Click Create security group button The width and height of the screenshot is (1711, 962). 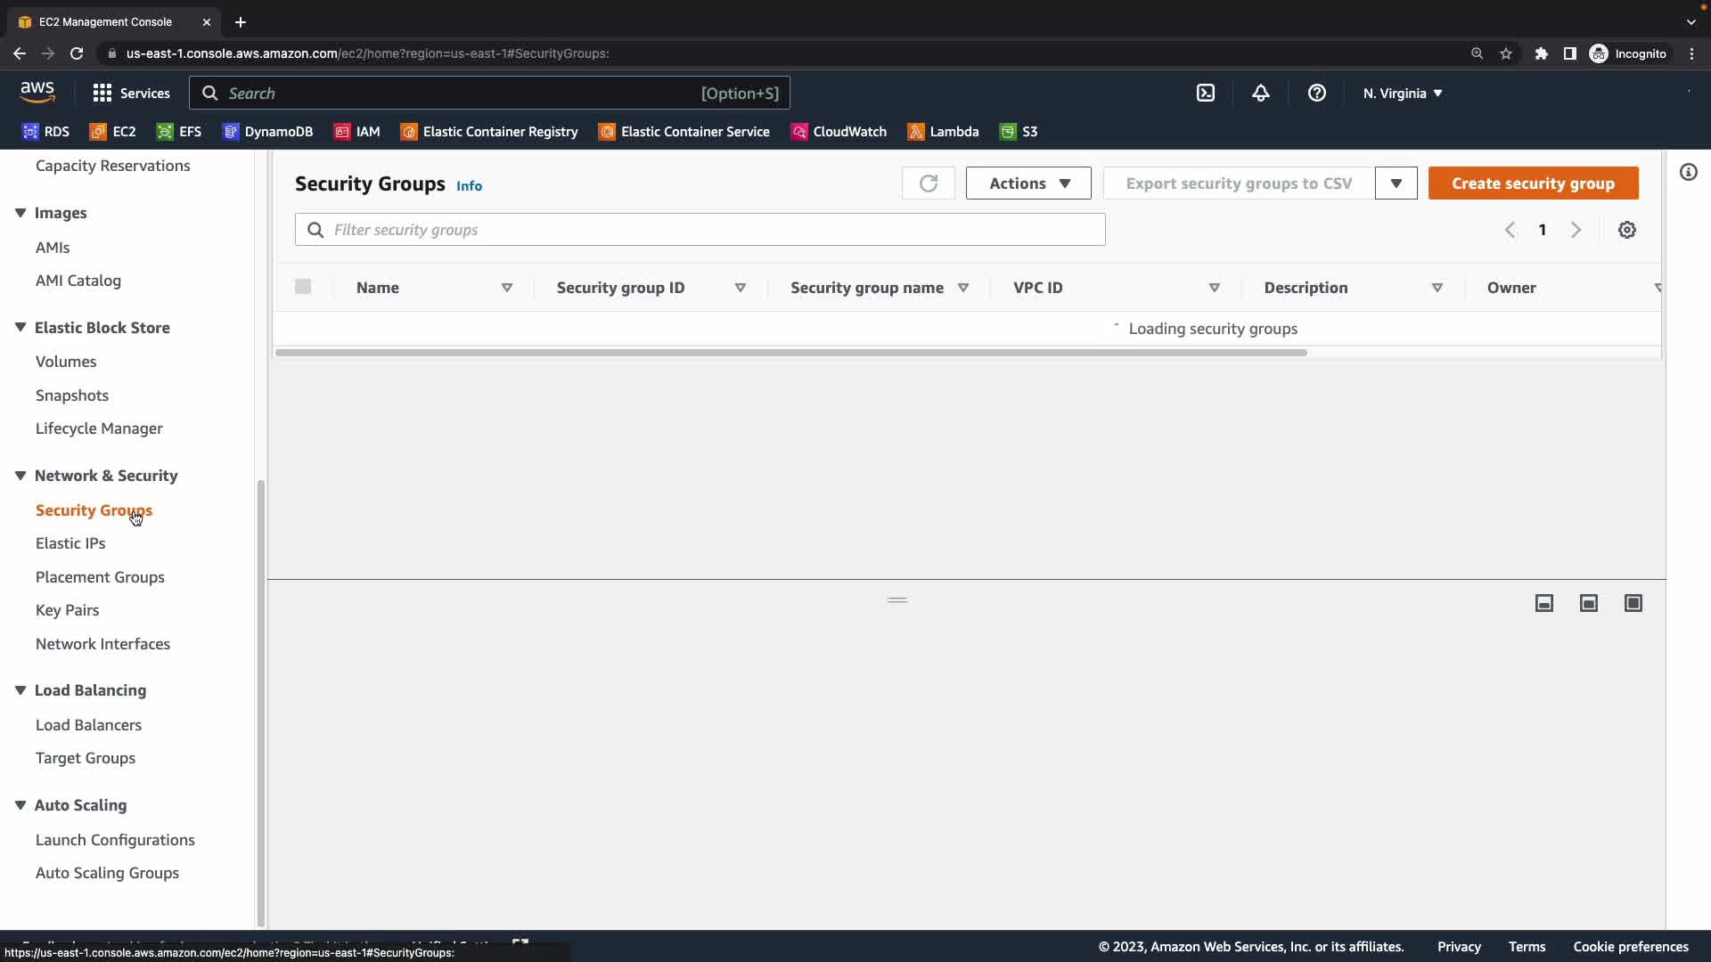tap(1533, 183)
